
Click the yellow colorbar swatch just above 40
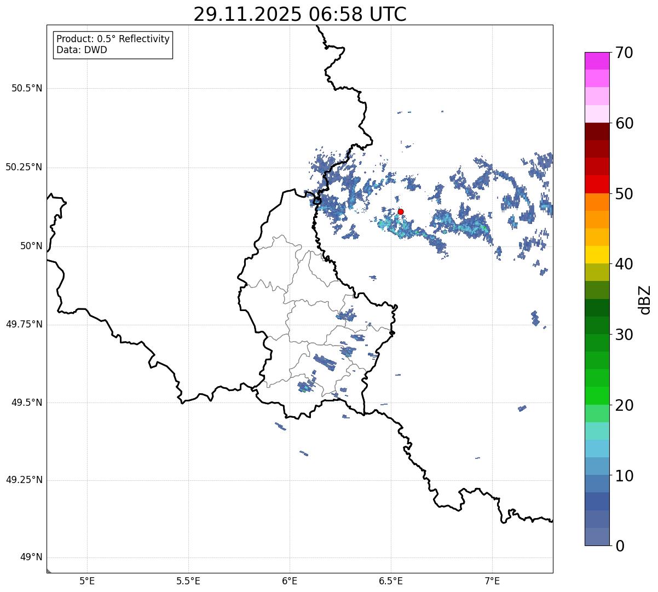597,255
